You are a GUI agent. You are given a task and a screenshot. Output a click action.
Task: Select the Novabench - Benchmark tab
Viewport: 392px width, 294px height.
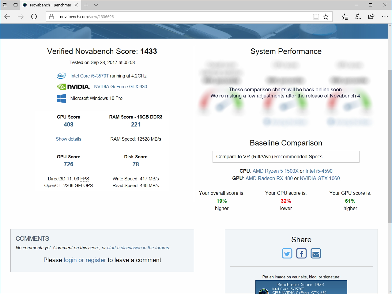point(50,5)
